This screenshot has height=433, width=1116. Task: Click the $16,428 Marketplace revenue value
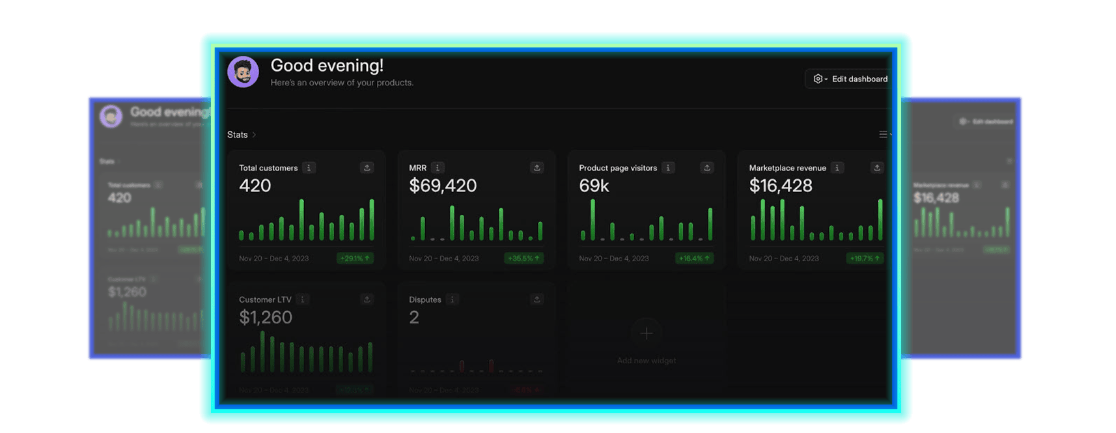click(x=781, y=186)
